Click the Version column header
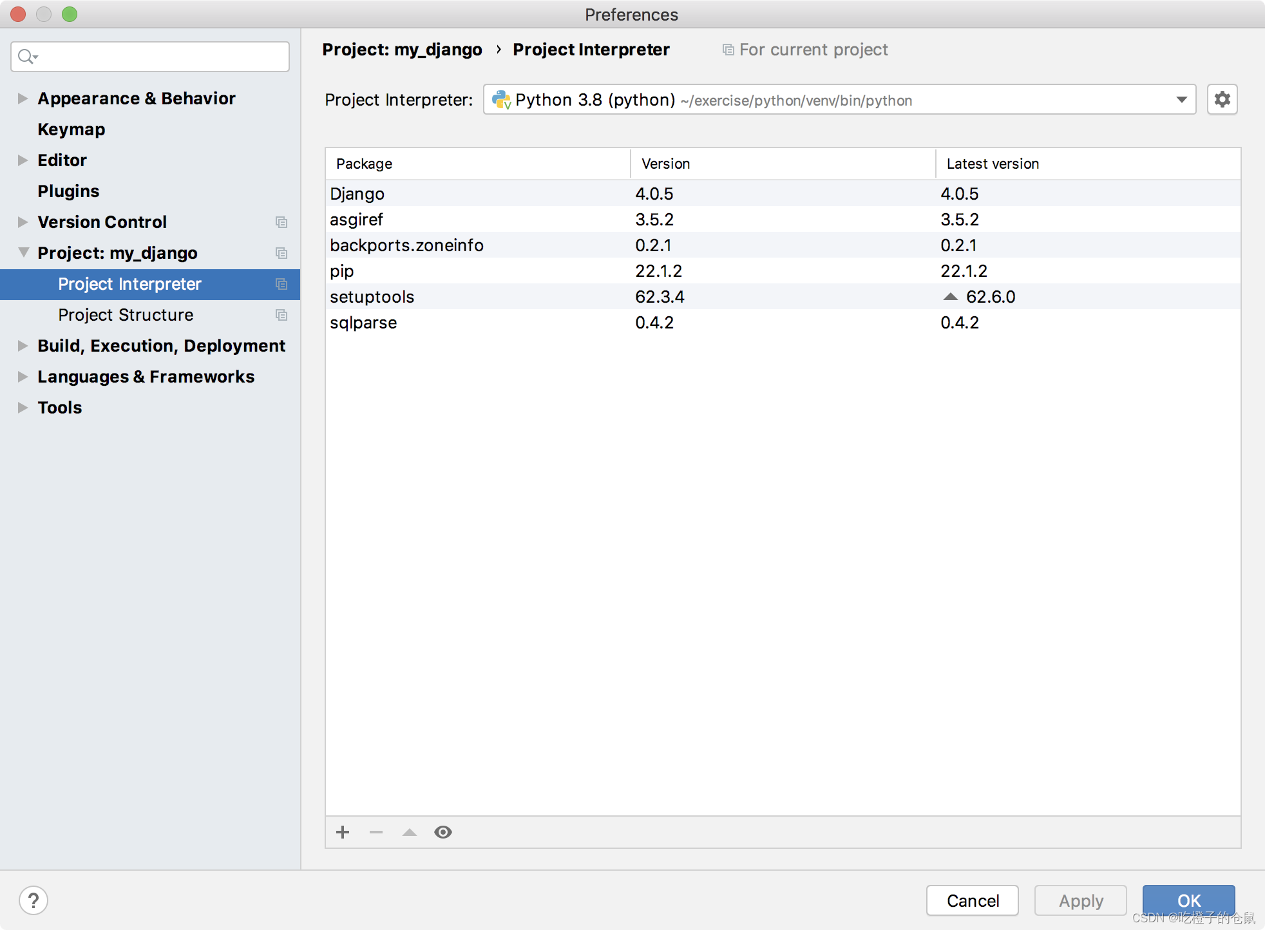The image size is (1265, 930). click(783, 164)
